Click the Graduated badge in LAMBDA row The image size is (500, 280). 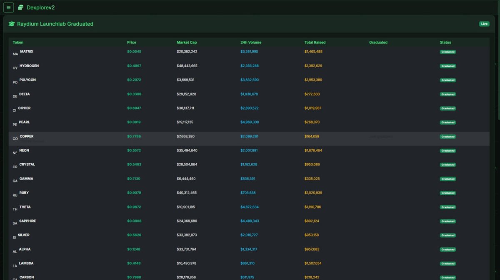tap(448, 264)
